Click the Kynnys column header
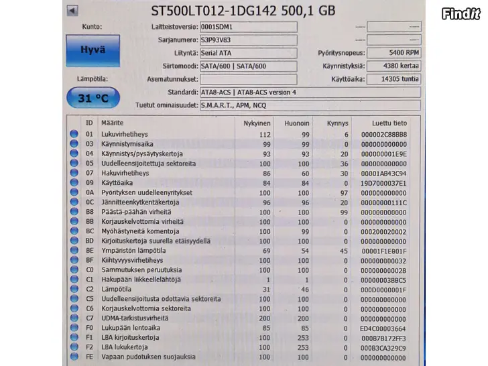This screenshot has width=488, height=366. tap(337, 123)
